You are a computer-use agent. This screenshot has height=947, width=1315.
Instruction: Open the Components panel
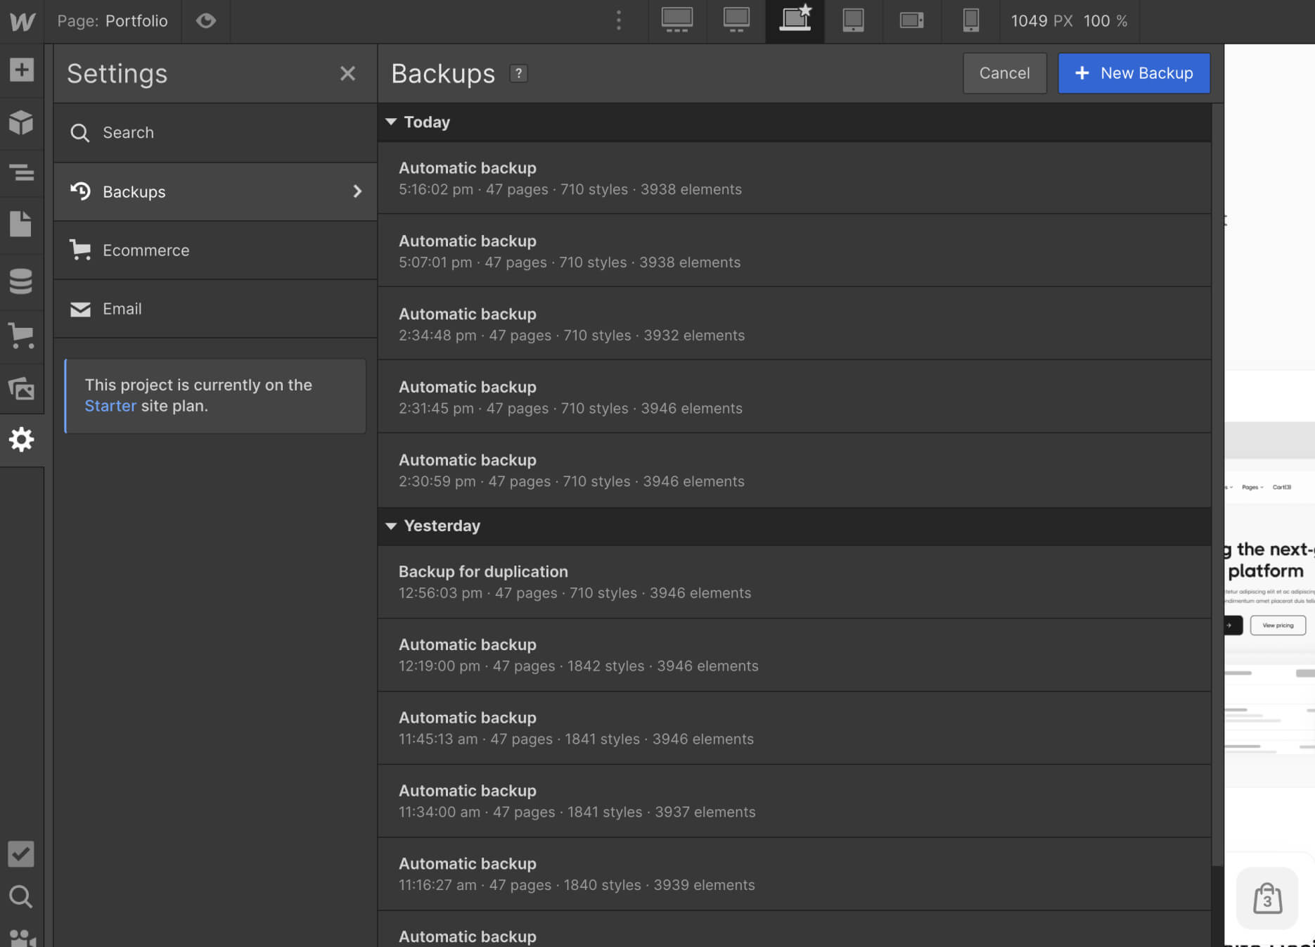(x=23, y=122)
